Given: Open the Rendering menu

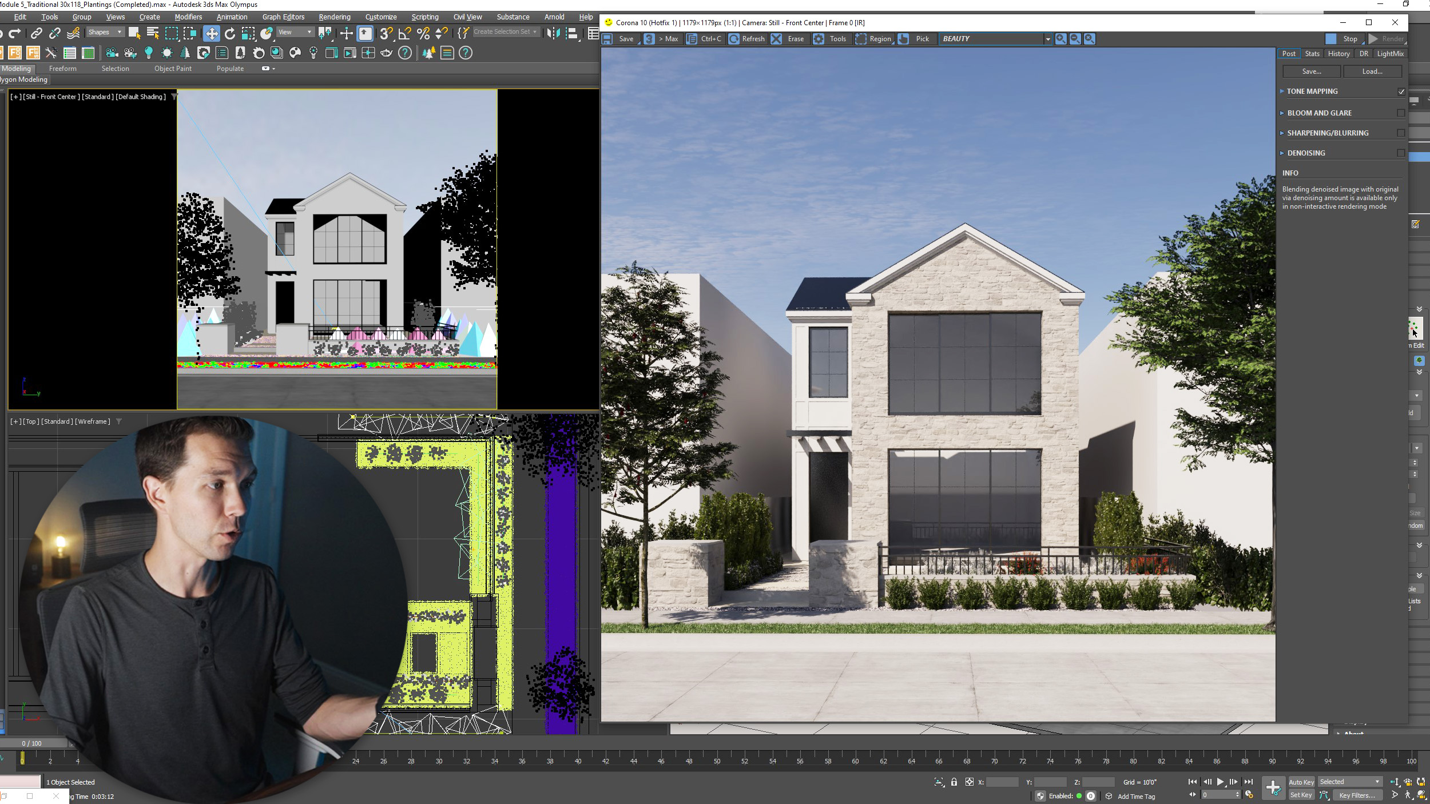Looking at the screenshot, I should click(x=335, y=17).
